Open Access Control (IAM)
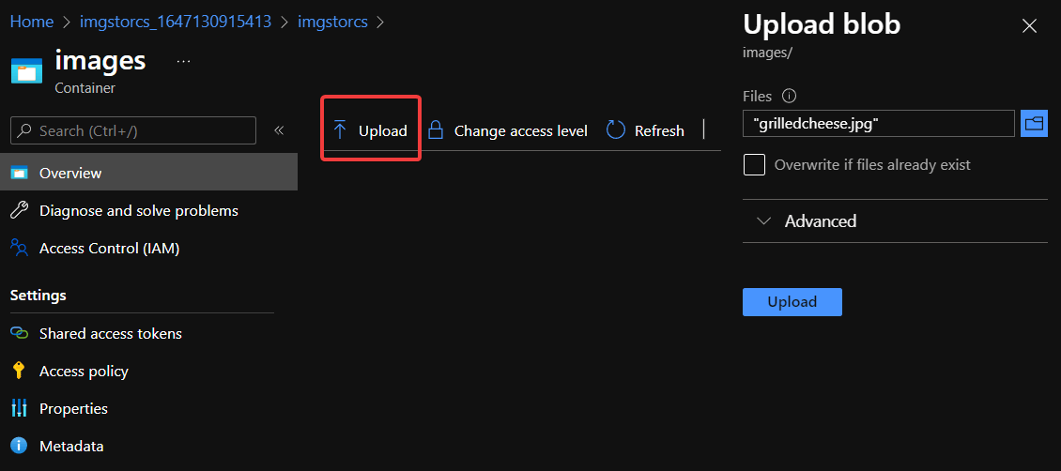Viewport: 1061px width, 471px height. 109,248
